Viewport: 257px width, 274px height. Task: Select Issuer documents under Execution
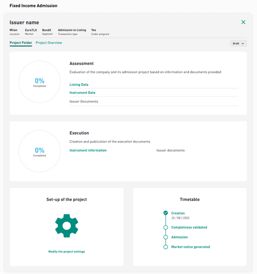click(170, 150)
